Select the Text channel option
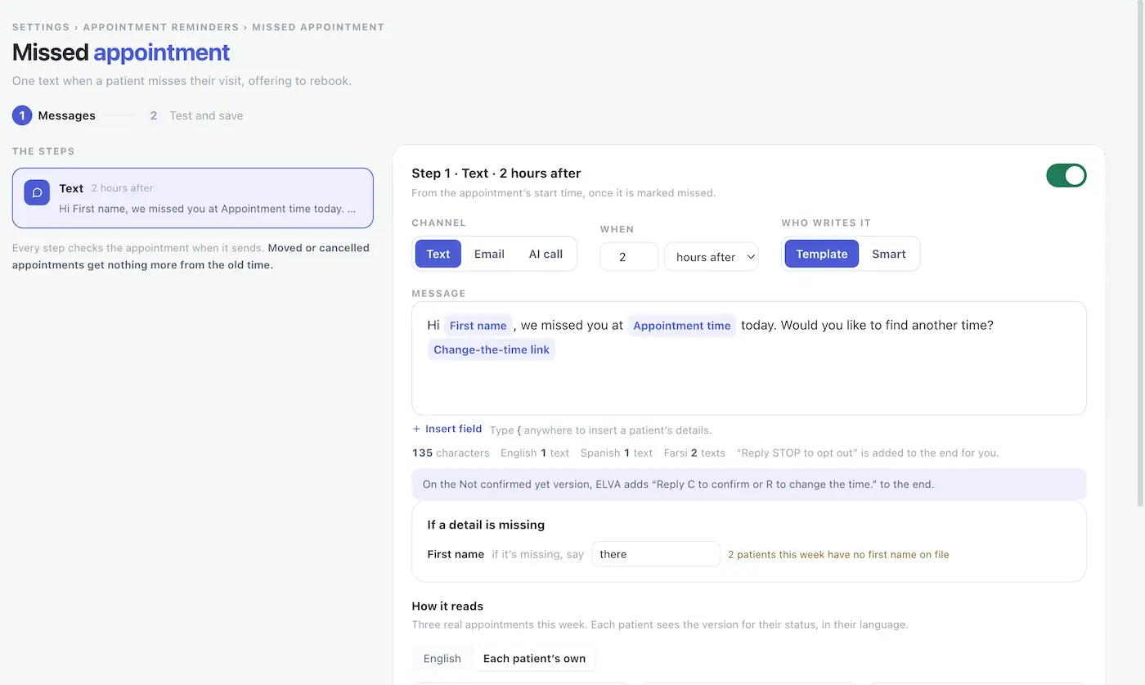 point(438,254)
